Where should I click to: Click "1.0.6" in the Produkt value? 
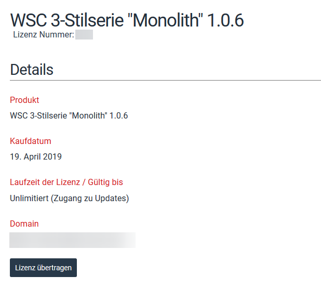click(119, 115)
